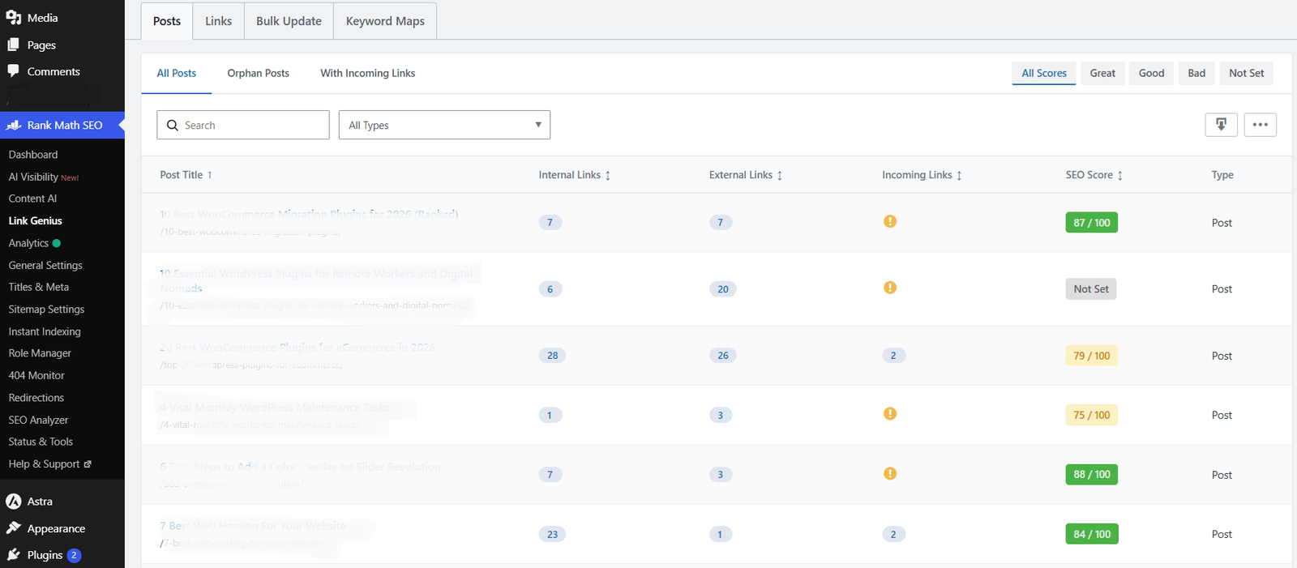Open Redirections menu item

click(36, 398)
